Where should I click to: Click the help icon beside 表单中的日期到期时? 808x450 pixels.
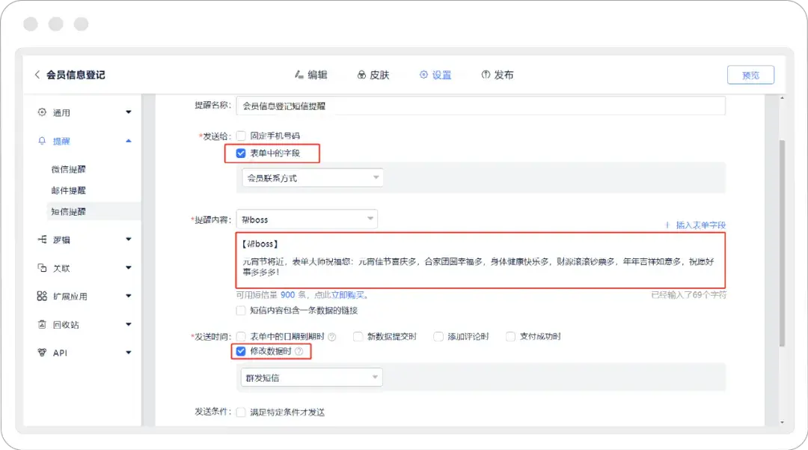pos(332,337)
